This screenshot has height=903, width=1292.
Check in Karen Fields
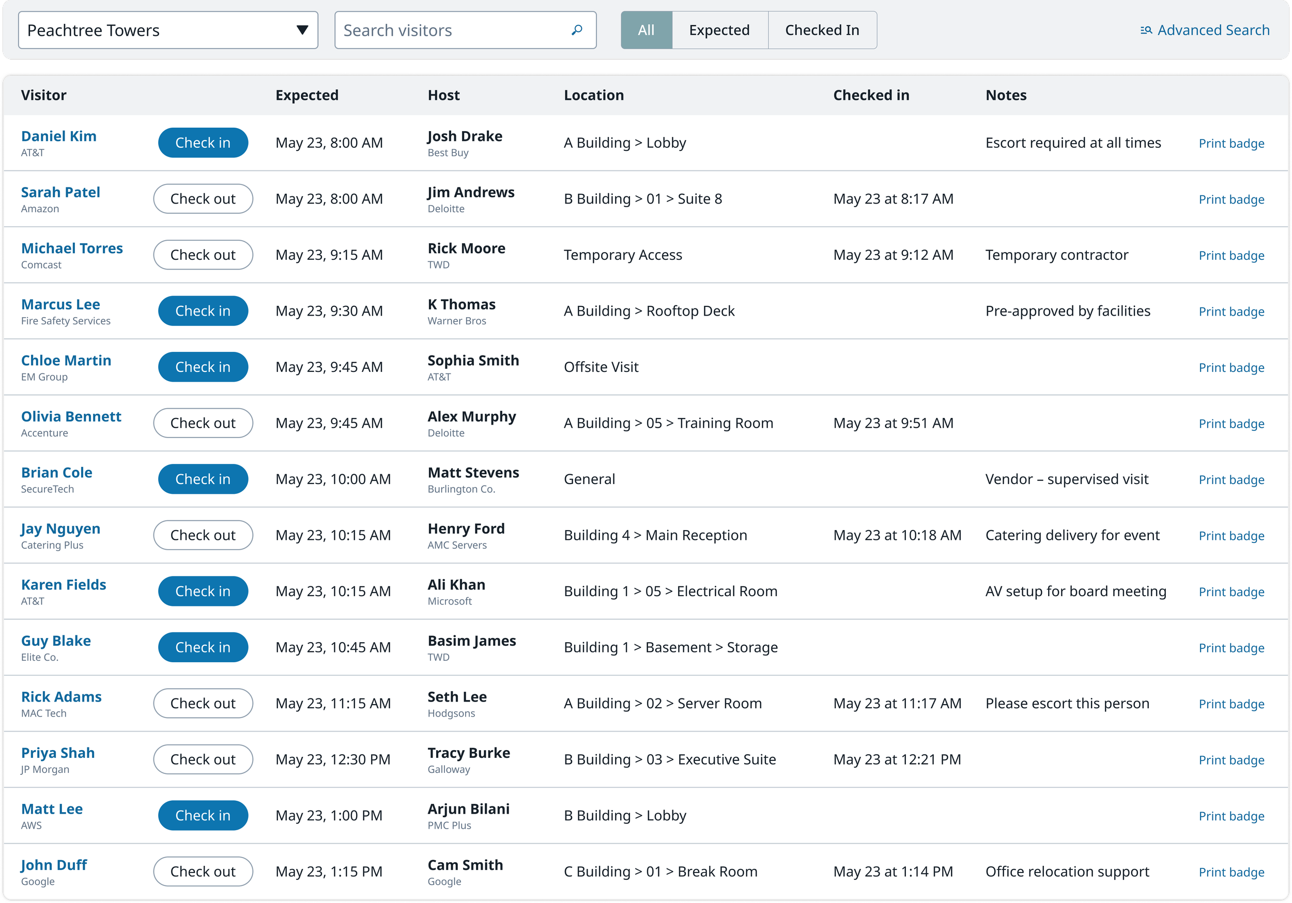[x=203, y=591]
